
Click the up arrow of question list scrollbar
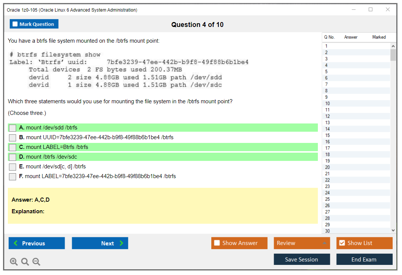pyautogui.click(x=393, y=45)
